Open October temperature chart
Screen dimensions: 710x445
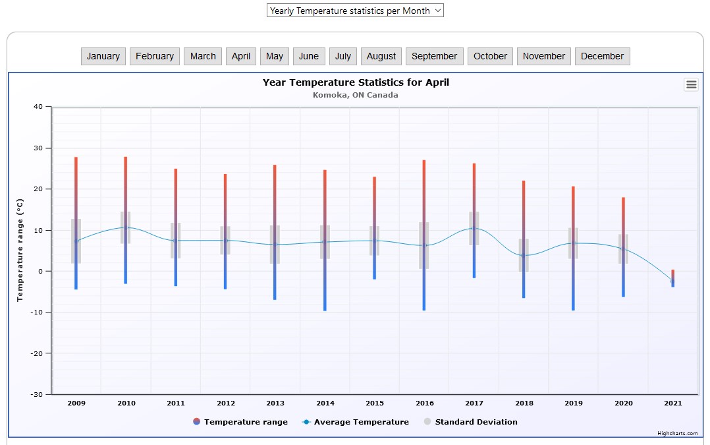(x=491, y=56)
